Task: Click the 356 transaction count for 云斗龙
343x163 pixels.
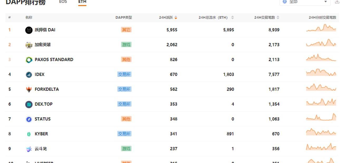Action: pos(276,148)
